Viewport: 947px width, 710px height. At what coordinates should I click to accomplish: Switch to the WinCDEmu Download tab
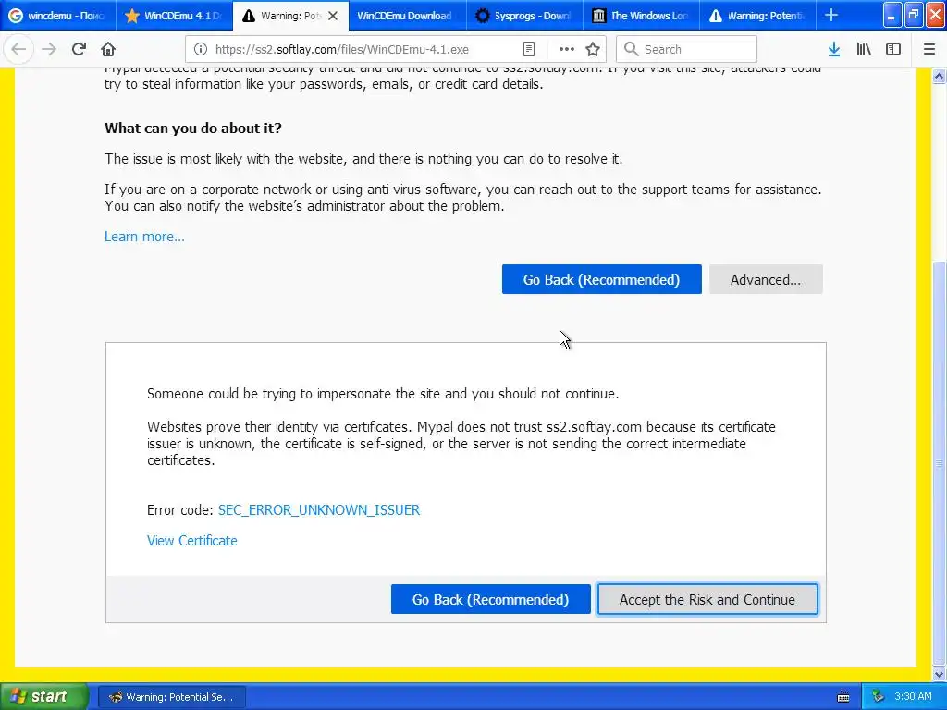(x=407, y=16)
